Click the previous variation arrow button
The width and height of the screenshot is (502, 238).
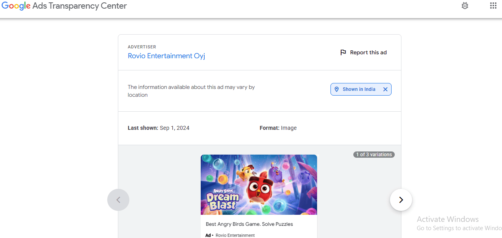(118, 200)
